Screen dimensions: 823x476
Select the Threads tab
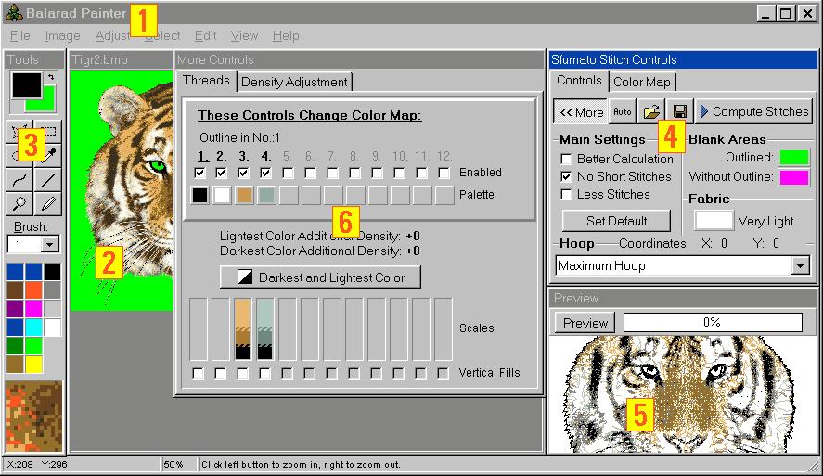coord(206,81)
